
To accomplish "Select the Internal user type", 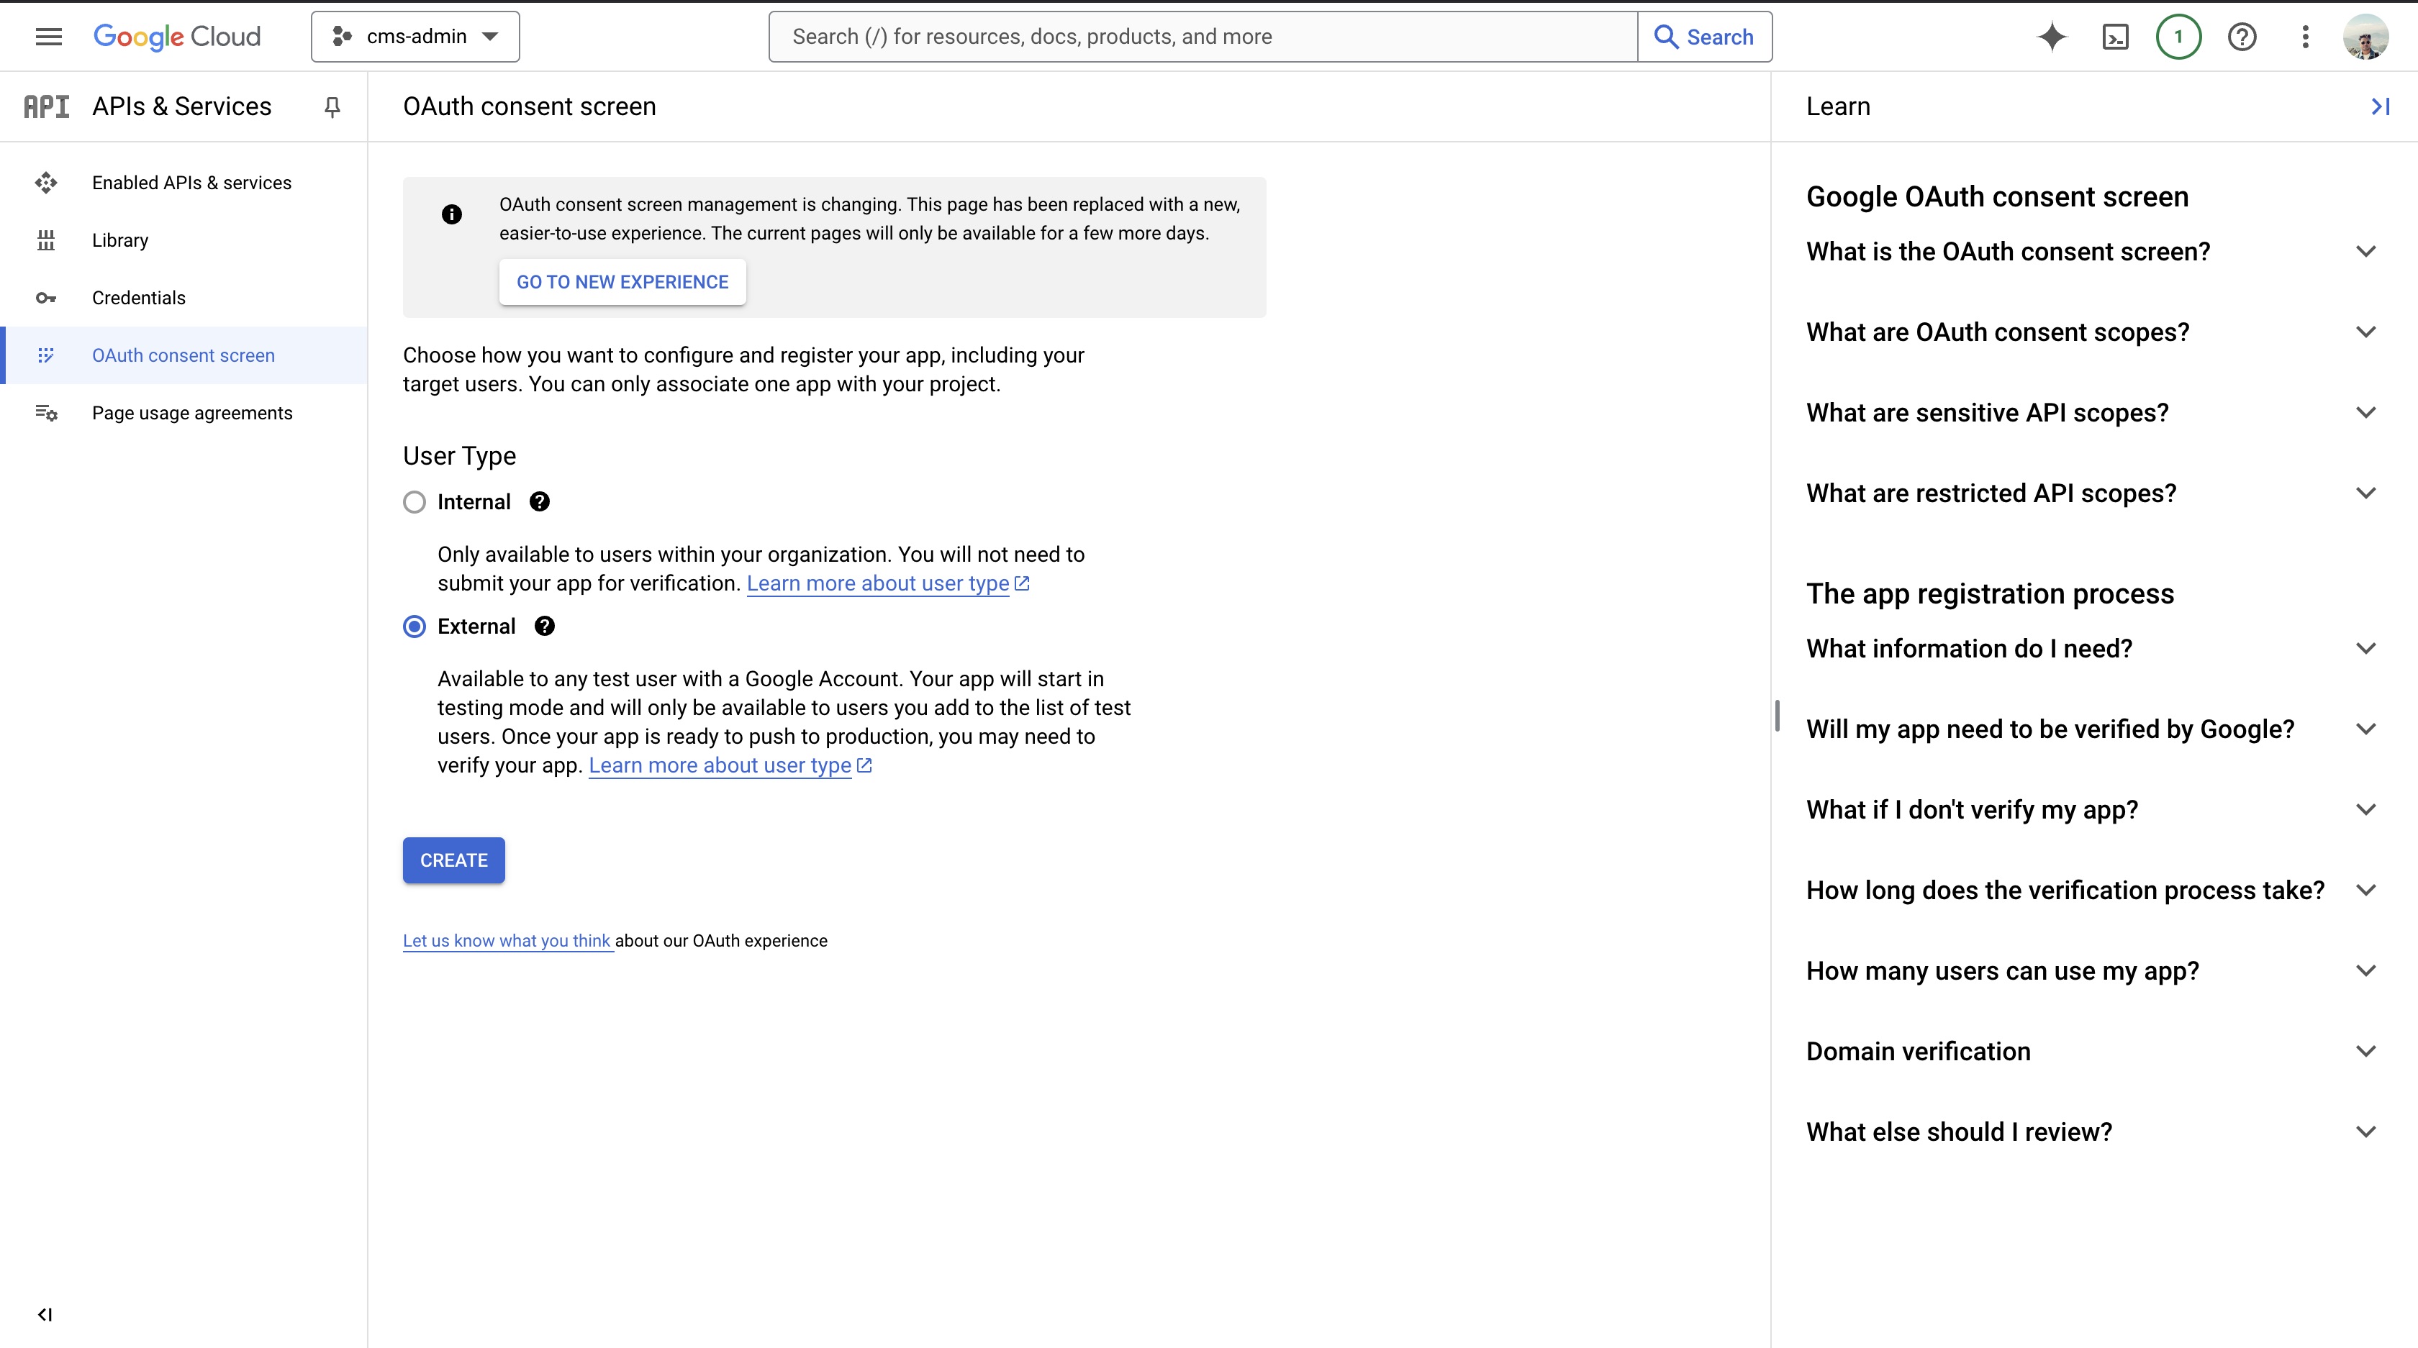I will pyautogui.click(x=414, y=501).
